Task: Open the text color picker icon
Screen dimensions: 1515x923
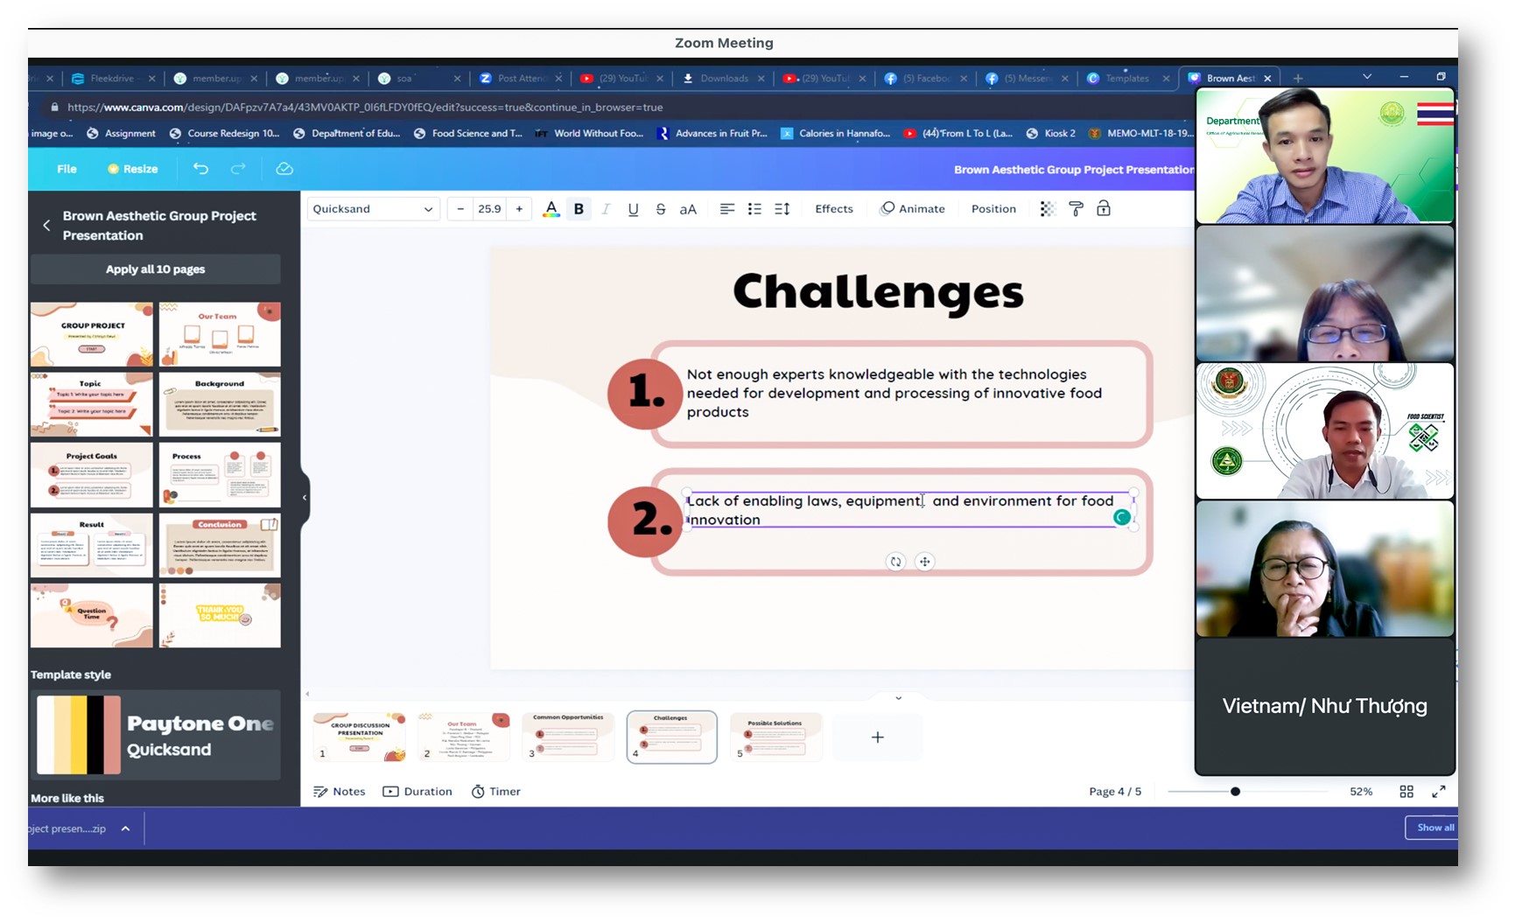Action: [x=551, y=209]
